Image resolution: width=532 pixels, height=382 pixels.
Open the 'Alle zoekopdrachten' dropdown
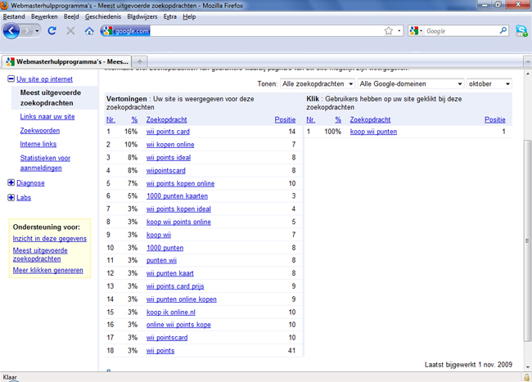[x=318, y=83]
